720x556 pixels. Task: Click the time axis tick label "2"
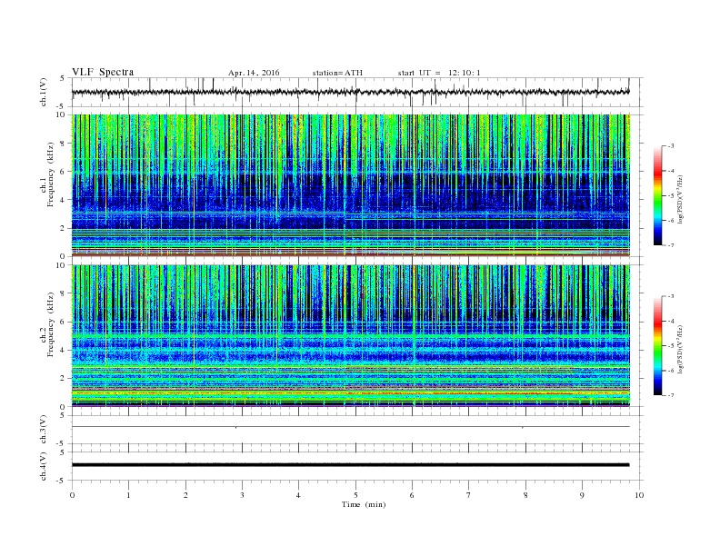click(185, 495)
